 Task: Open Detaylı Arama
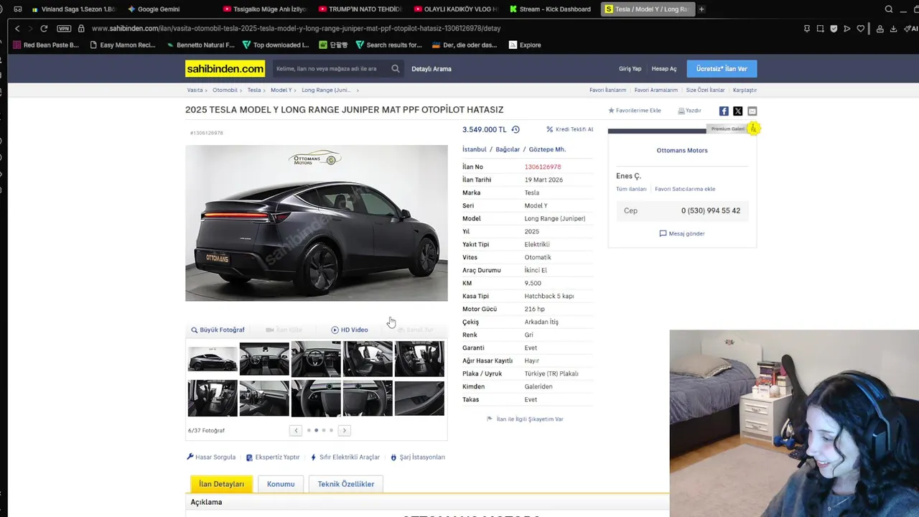(431, 69)
